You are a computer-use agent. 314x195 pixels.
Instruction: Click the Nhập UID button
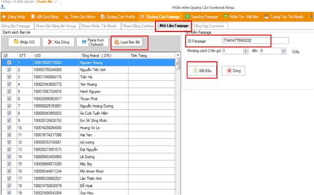(24, 42)
